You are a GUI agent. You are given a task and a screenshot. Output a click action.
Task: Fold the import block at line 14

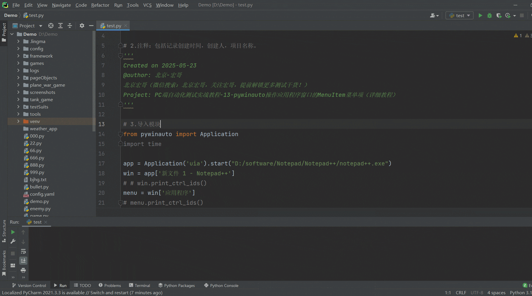pyautogui.click(x=120, y=134)
